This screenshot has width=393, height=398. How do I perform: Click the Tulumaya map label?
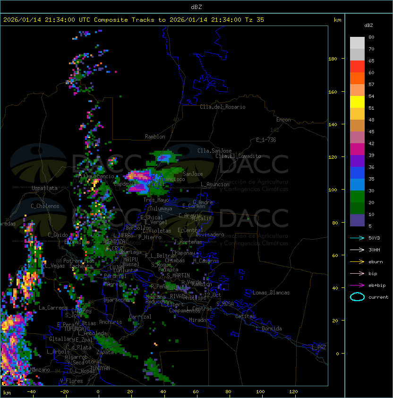tap(161, 208)
